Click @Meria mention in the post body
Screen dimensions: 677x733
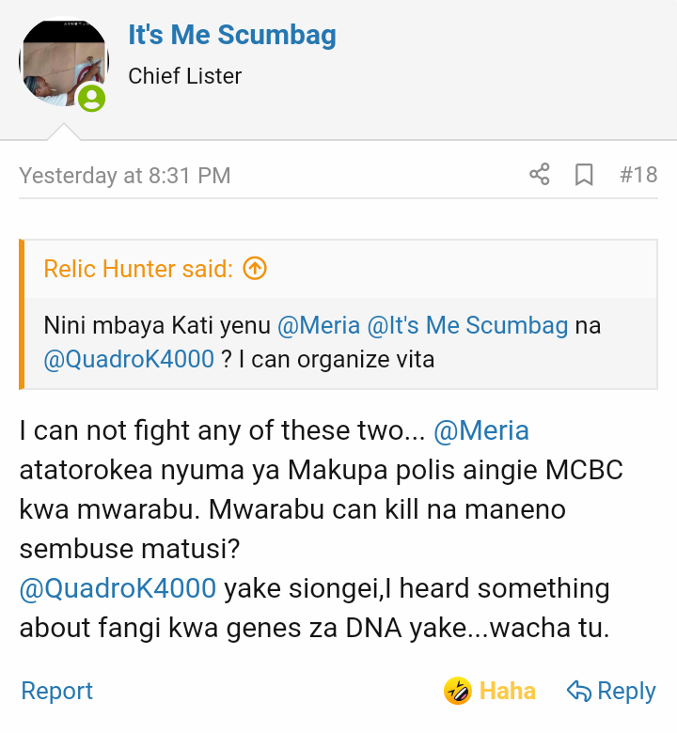click(481, 431)
